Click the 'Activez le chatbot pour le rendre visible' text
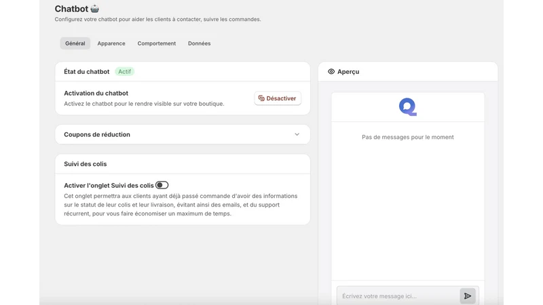The height and width of the screenshot is (305, 543). point(144,104)
